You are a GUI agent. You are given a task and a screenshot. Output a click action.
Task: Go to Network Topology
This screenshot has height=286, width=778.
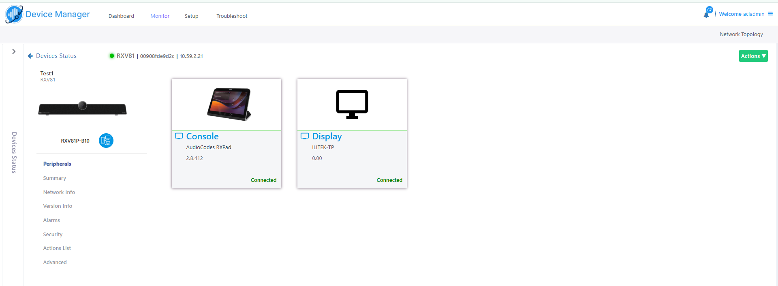[741, 34]
